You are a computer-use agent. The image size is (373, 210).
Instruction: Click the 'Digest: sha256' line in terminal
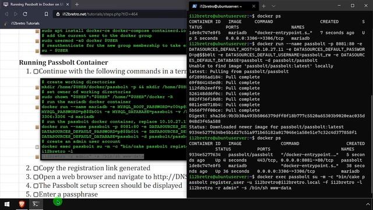click(277, 118)
